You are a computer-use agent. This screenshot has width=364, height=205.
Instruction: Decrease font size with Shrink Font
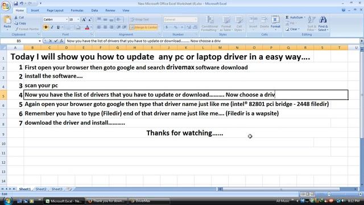point(90,19)
